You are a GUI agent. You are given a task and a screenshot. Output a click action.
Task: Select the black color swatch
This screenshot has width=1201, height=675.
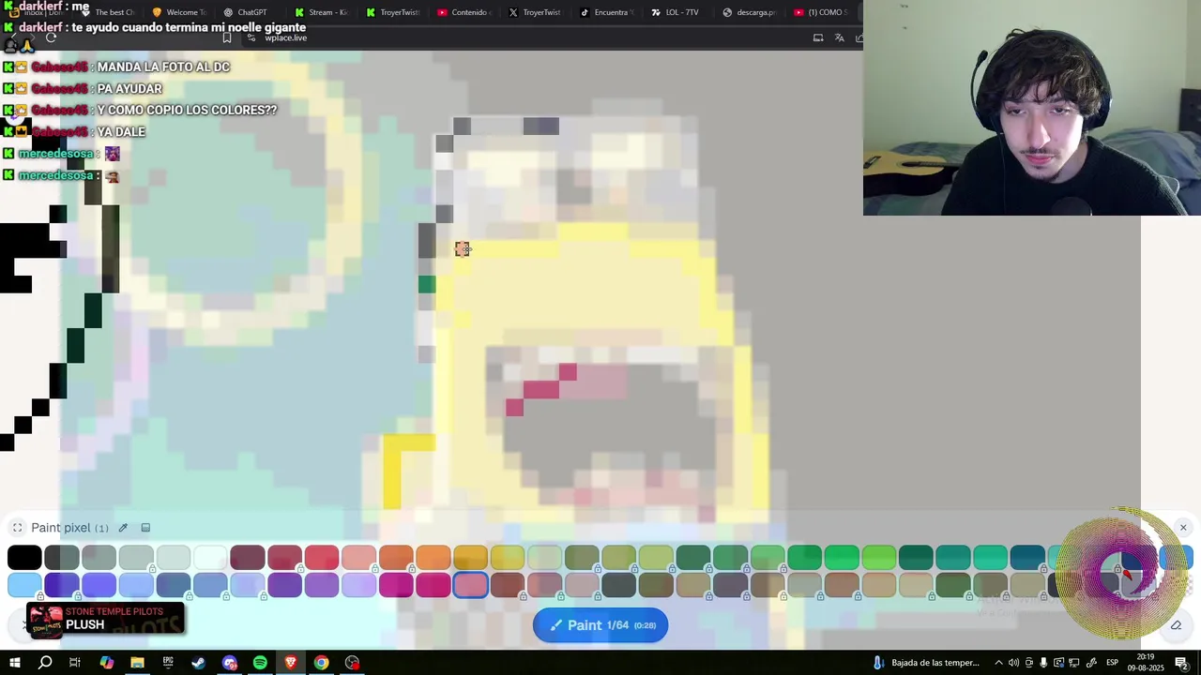24,558
